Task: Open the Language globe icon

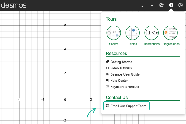Action: (180, 5)
